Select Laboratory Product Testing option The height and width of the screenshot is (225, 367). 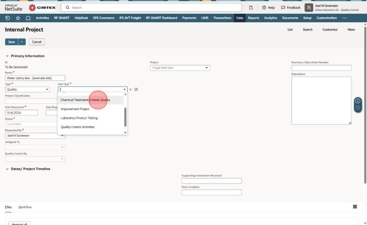point(91,118)
